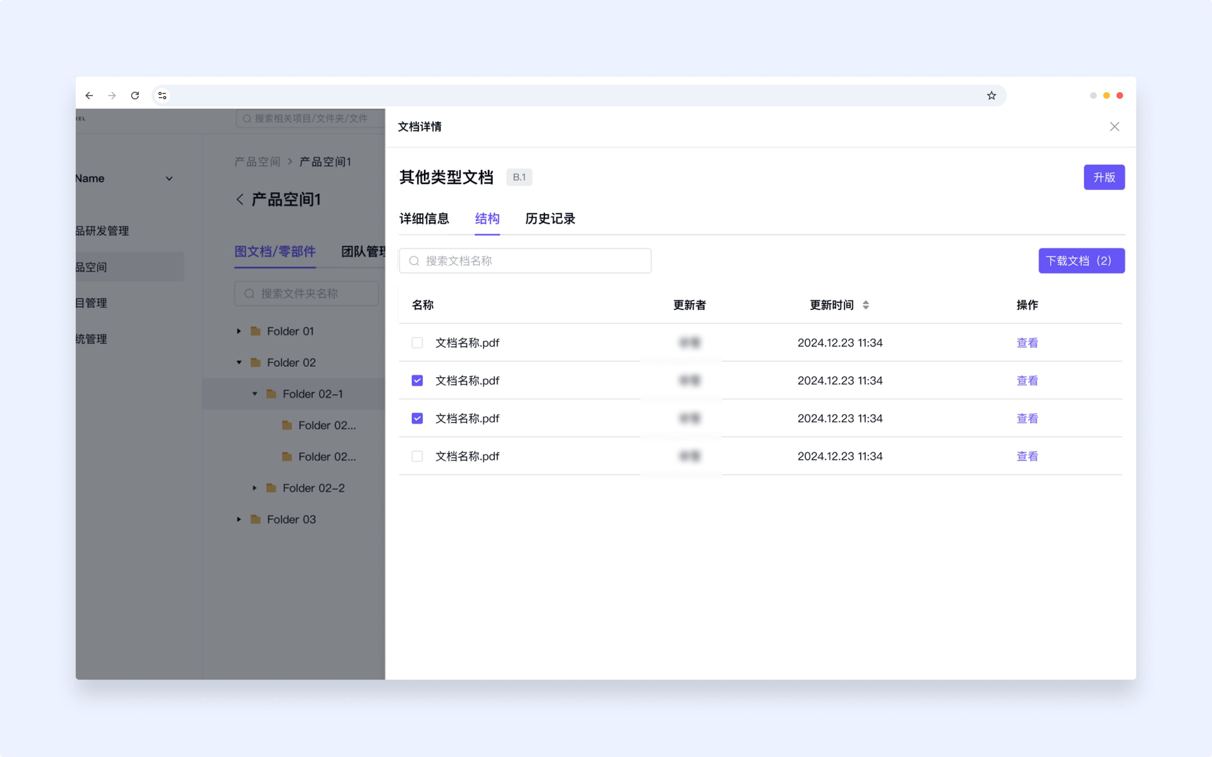Open site settings icon in address bar

[x=162, y=96]
